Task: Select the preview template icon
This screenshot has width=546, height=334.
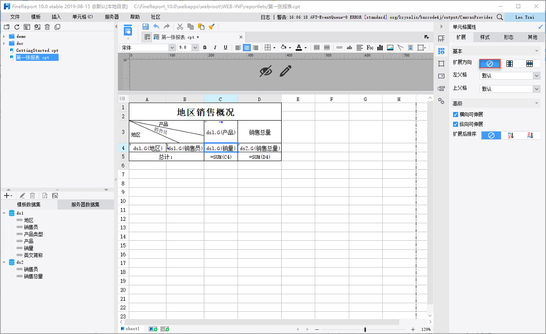Action: [x=127, y=30]
